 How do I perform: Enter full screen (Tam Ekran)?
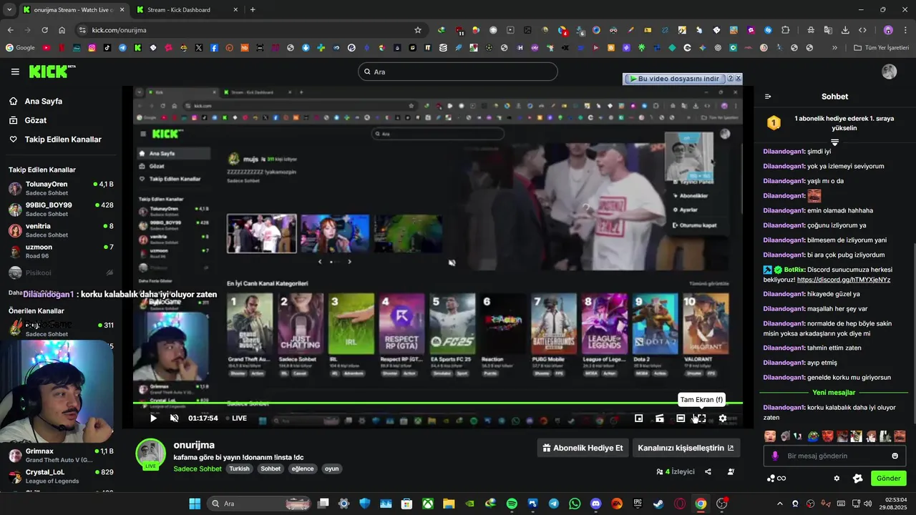tap(701, 418)
